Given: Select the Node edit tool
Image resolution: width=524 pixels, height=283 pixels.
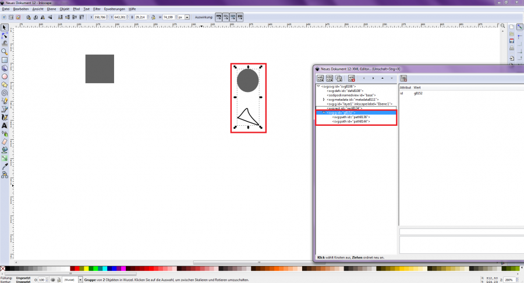Looking at the screenshot, I should click(x=5, y=35).
